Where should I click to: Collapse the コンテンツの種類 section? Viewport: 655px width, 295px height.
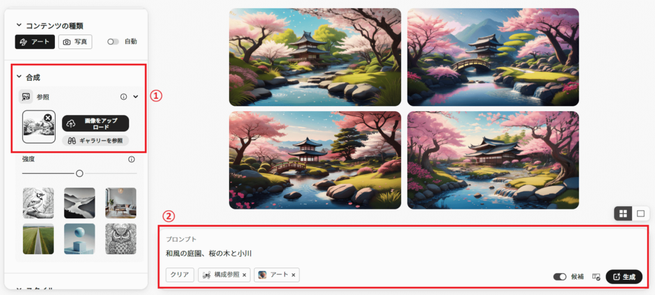pos(19,25)
